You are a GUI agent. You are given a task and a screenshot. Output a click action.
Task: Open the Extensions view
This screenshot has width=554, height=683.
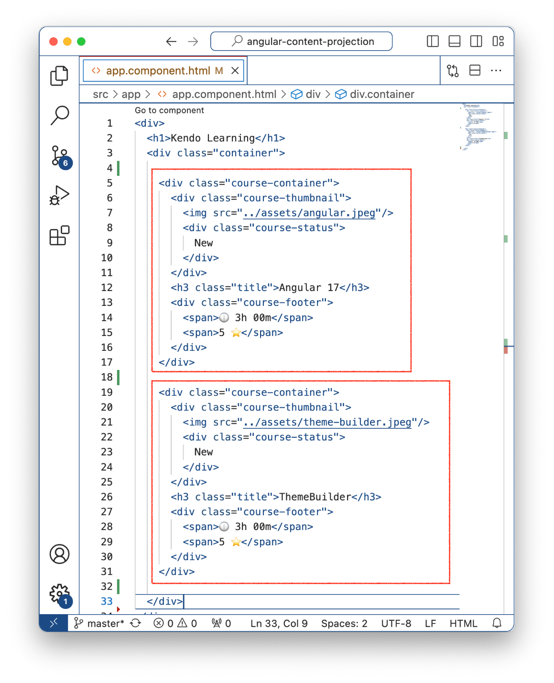point(59,236)
